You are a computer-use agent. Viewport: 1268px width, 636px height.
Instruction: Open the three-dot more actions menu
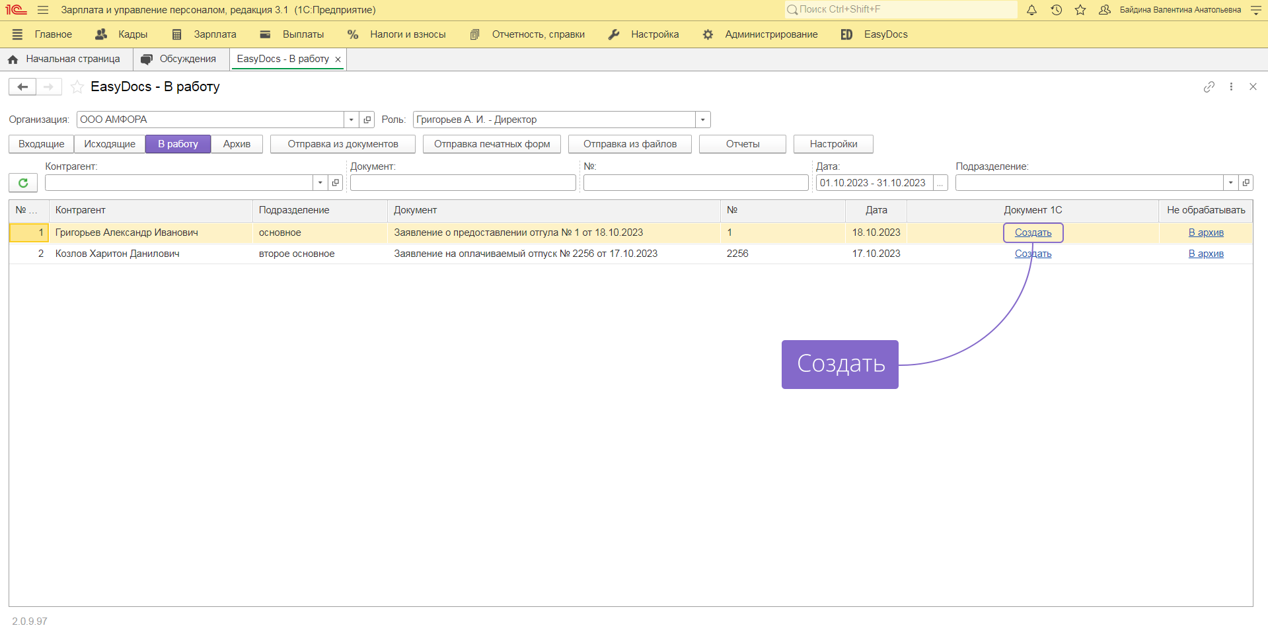[x=1231, y=87]
